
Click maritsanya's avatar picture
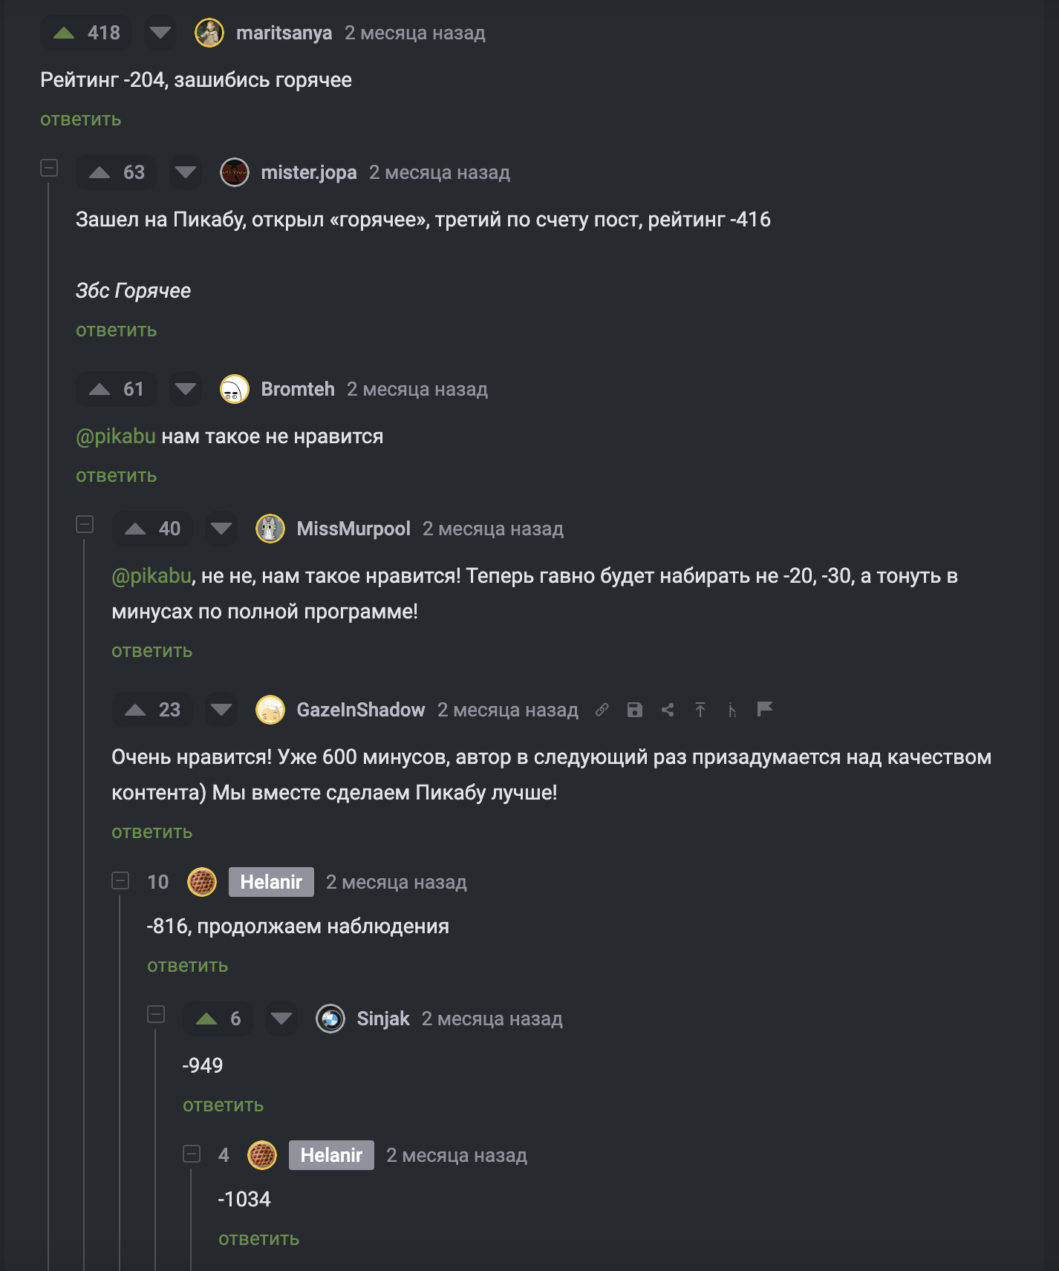point(209,33)
